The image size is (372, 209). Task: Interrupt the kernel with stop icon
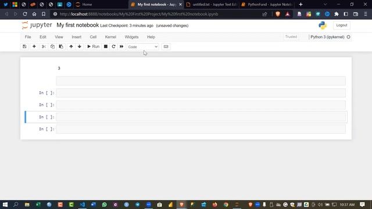(106, 46)
